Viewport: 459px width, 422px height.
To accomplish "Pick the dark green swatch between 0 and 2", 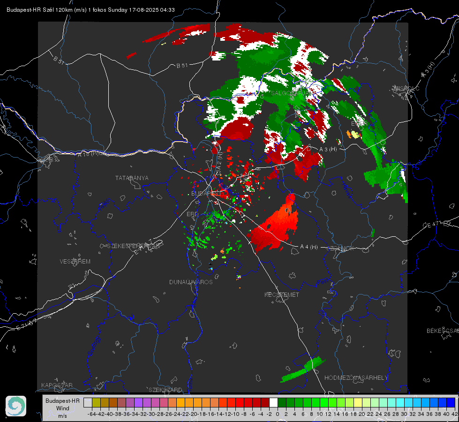I will click(282, 402).
